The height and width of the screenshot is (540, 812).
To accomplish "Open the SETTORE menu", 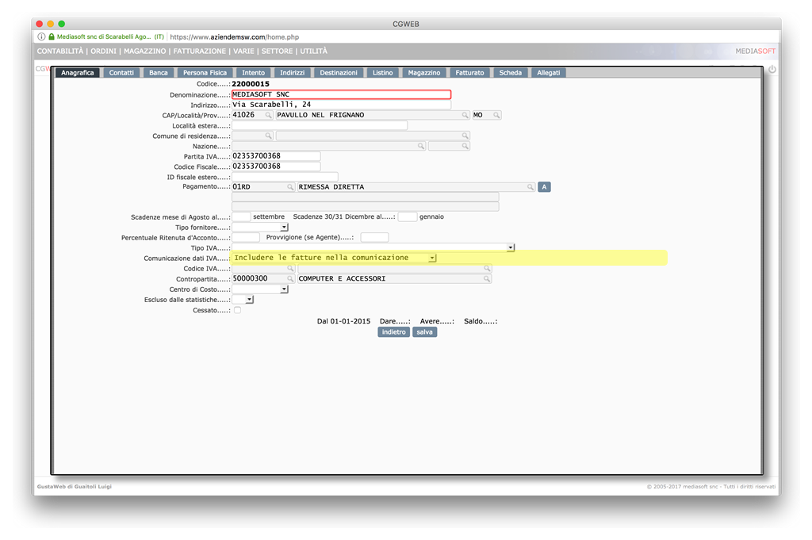I will pyautogui.click(x=277, y=52).
